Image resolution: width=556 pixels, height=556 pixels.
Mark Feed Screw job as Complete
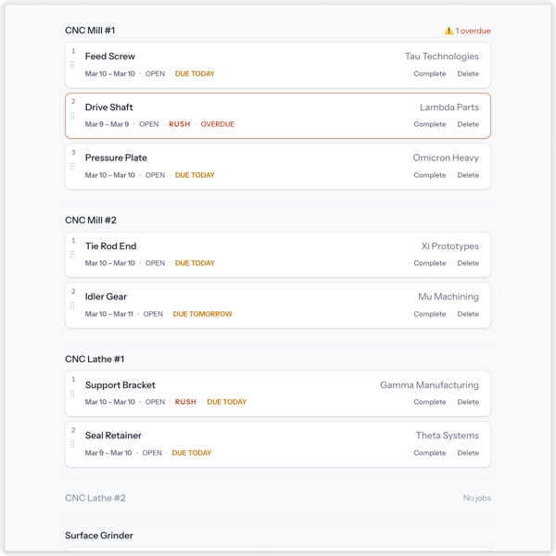coord(429,74)
